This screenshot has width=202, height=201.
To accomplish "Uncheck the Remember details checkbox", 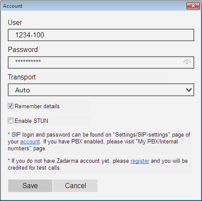I will click(10, 106).
